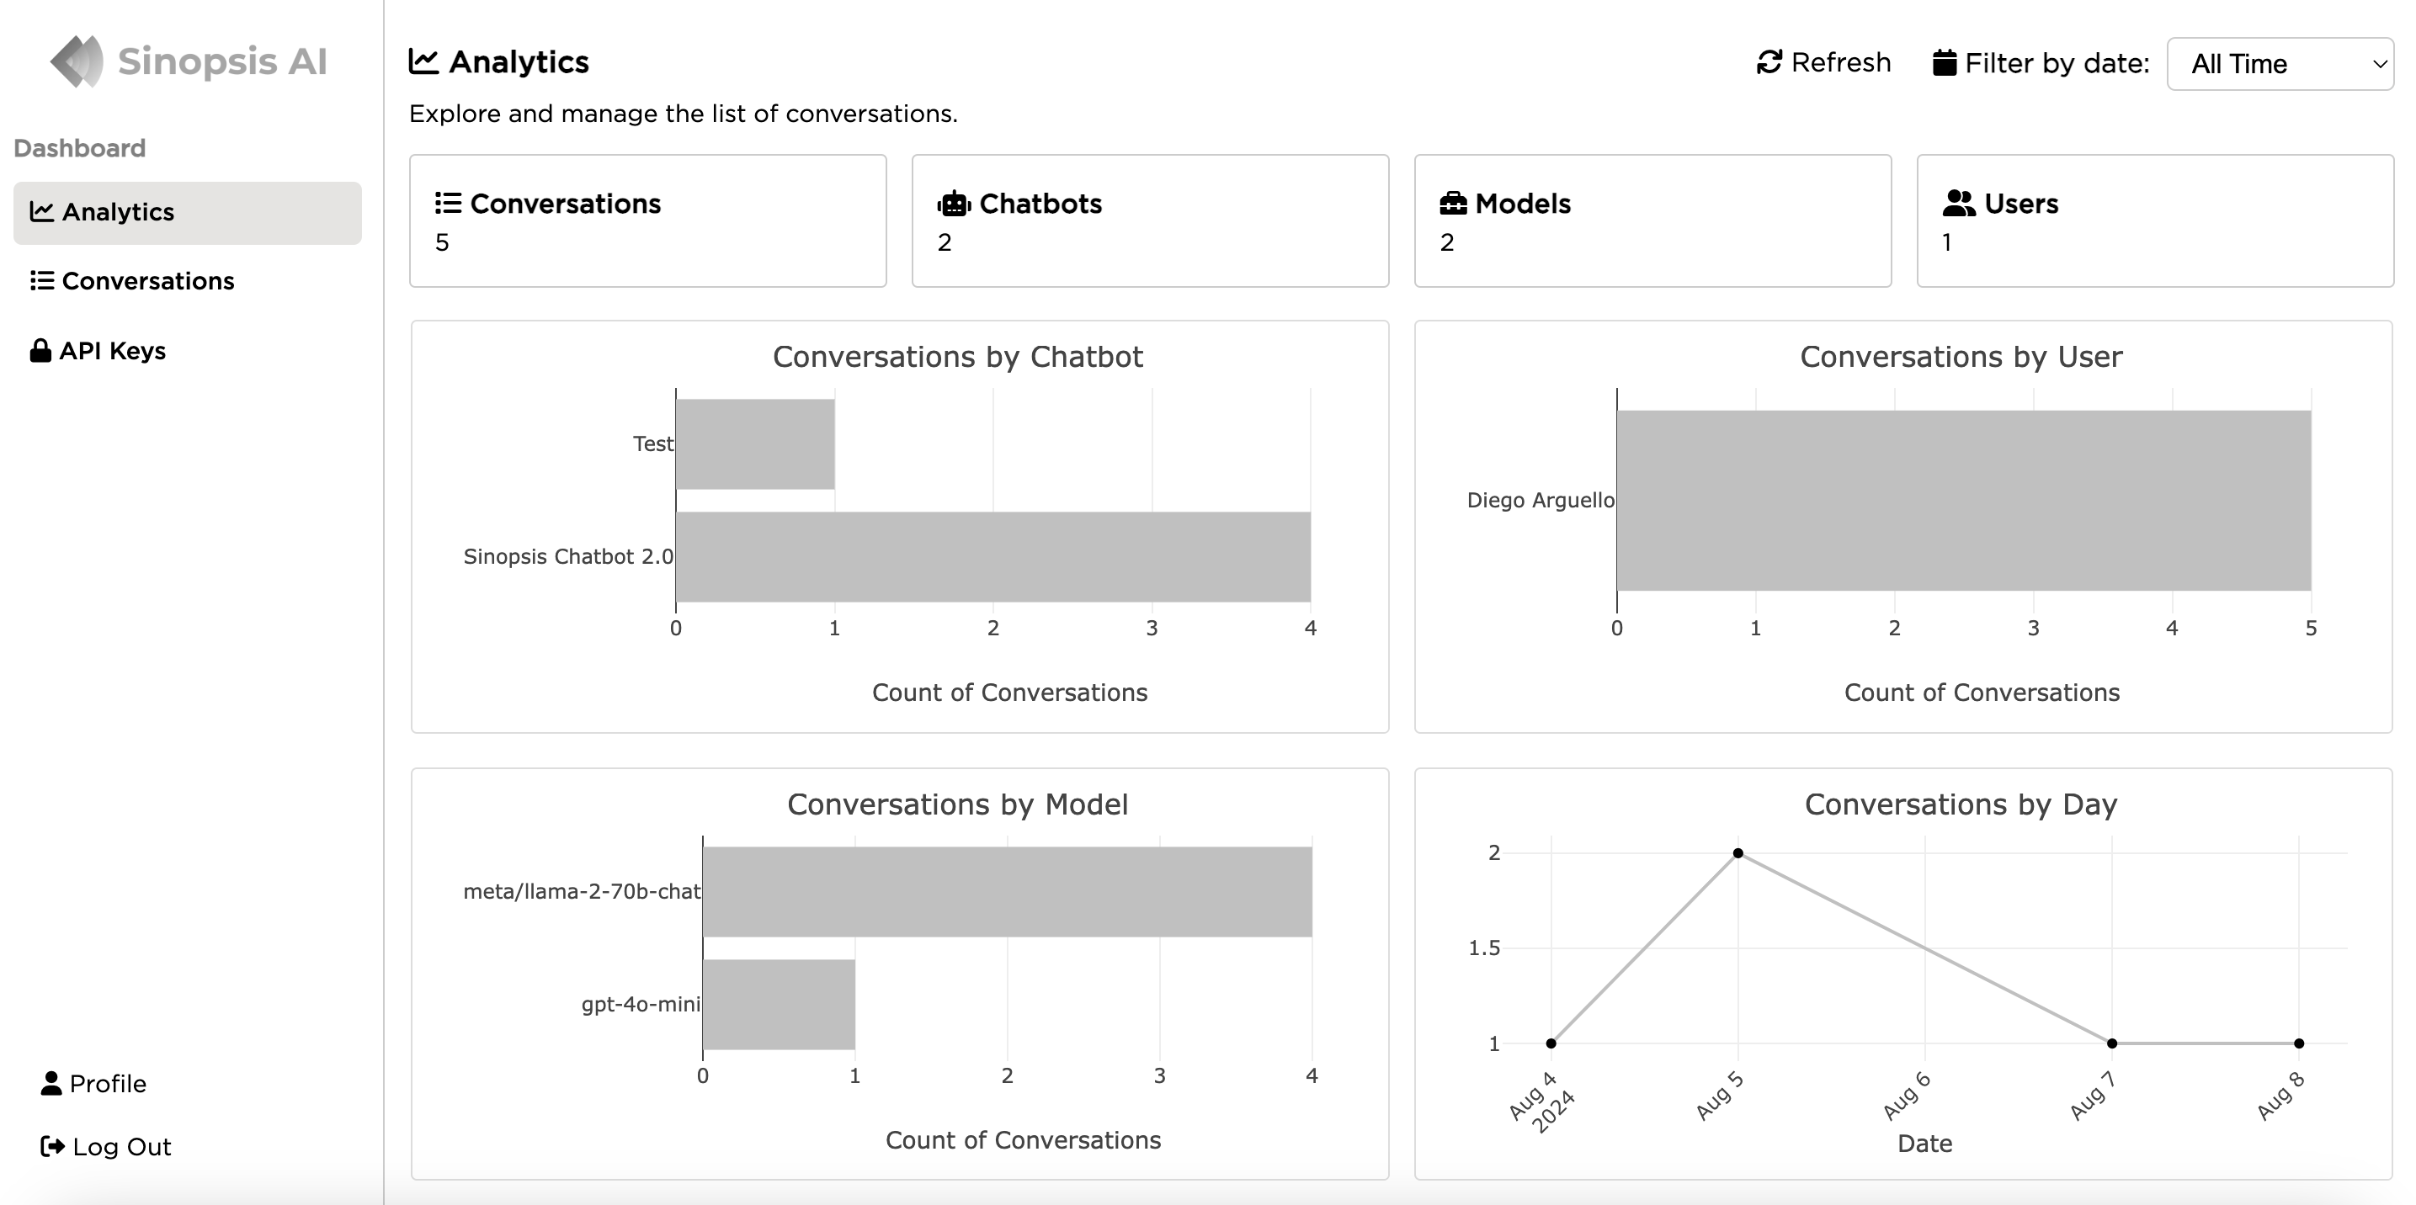This screenshot has width=2416, height=1205.
Task: Click the Models toolbox icon
Action: (x=1453, y=204)
